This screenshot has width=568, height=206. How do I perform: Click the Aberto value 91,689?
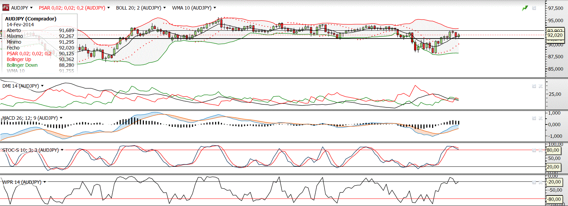[x=67, y=30]
